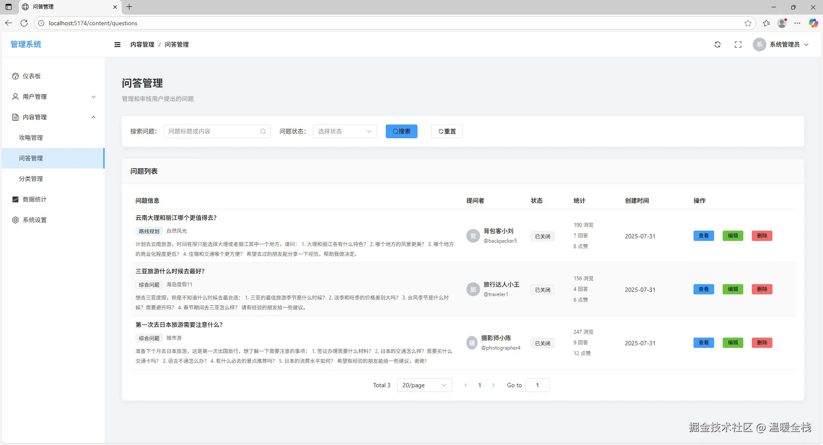This screenshot has width=823, height=445.
Task: Click the browser page reload icon
Action: pyautogui.click(x=24, y=23)
